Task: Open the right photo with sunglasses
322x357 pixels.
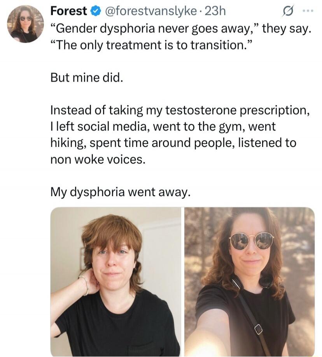Action: coord(250,282)
